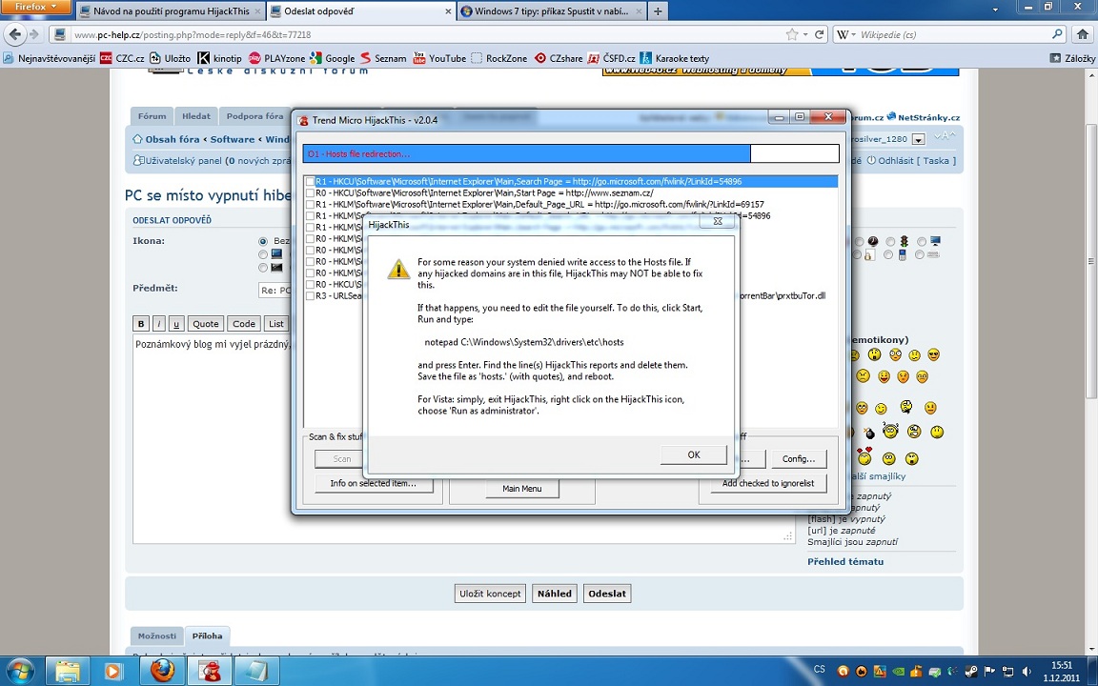The height and width of the screenshot is (686, 1098).
Task: Insert the sunglasses smiley
Action: click(933, 354)
